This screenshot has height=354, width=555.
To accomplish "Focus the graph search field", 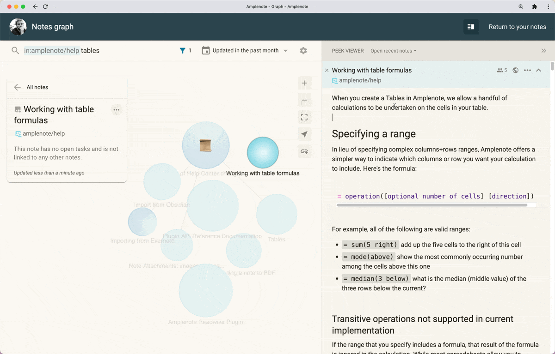I will (97, 51).
